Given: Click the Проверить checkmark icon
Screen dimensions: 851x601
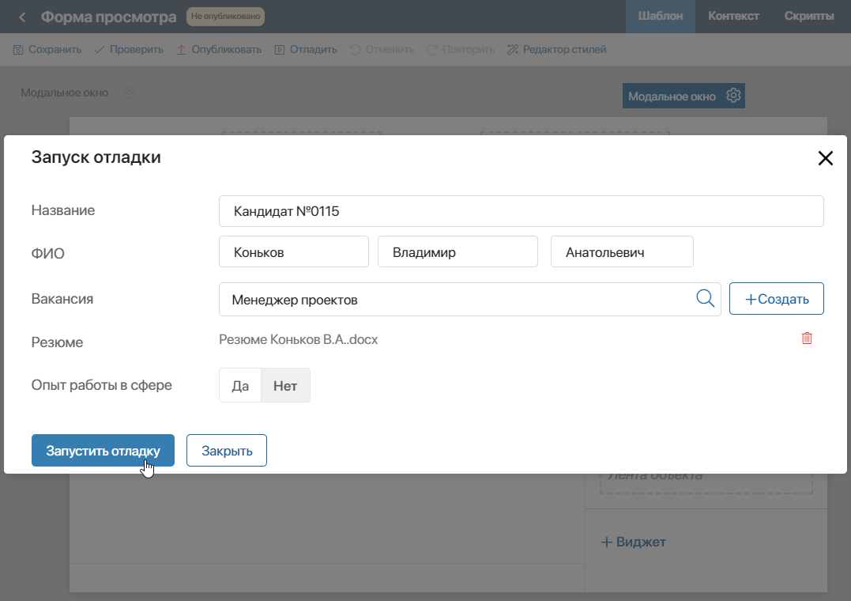Looking at the screenshot, I should pyautogui.click(x=100, y=50).
